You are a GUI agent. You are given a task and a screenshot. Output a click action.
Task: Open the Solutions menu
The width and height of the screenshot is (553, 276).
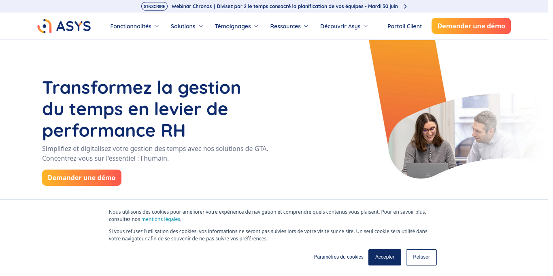(x=183, y=26)
